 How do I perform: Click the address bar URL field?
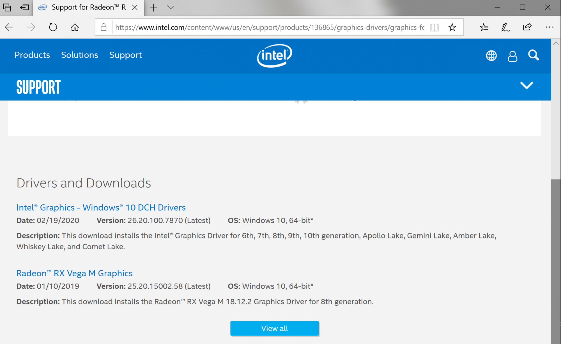coord(269,27)
